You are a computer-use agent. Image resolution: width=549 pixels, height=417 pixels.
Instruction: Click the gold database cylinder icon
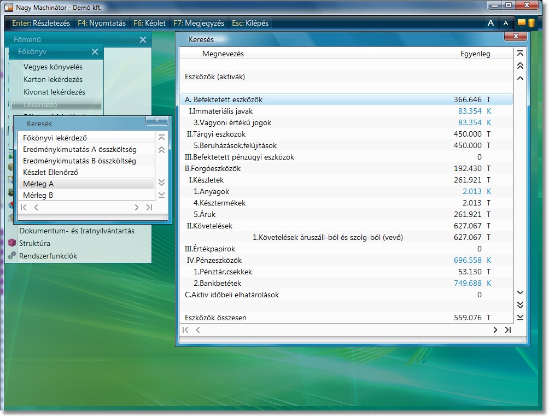(x=530, y=23)
